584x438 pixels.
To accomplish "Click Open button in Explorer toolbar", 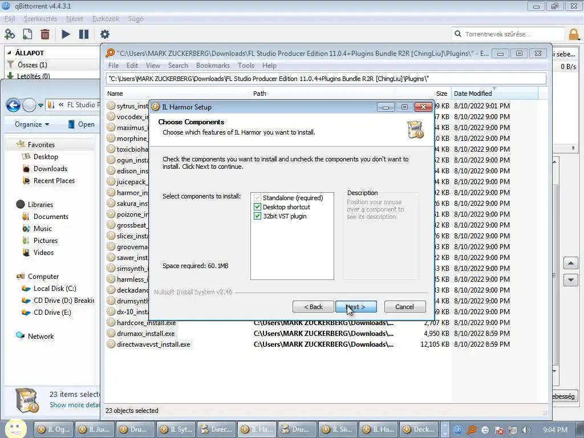I will pyautogui.click(x=81, y=124).
